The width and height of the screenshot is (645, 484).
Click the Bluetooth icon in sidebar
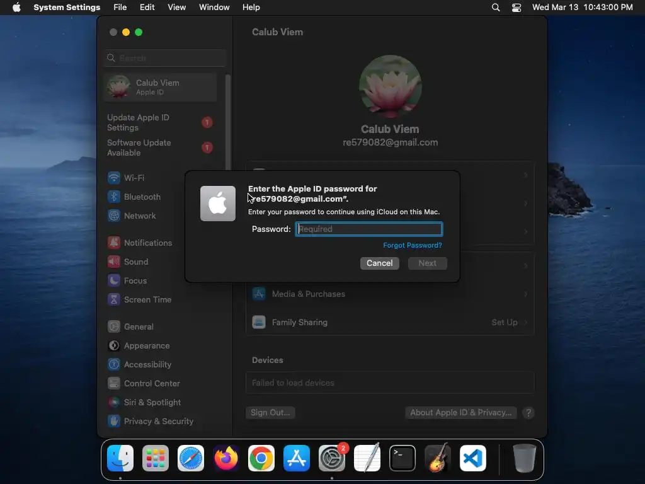click(x=114, y=197)
